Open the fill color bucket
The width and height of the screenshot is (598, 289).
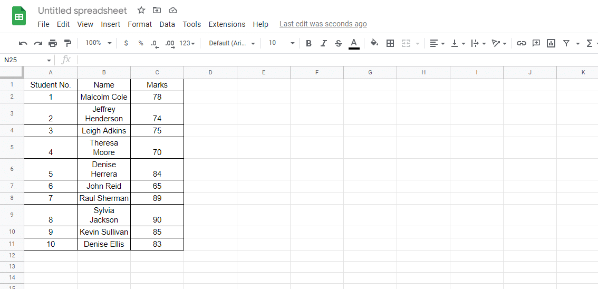pyautogui.click(x=374, y=43)
